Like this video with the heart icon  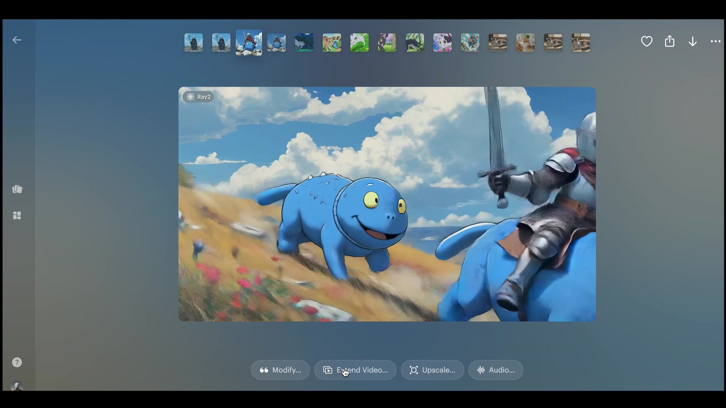tap(647, 41)
